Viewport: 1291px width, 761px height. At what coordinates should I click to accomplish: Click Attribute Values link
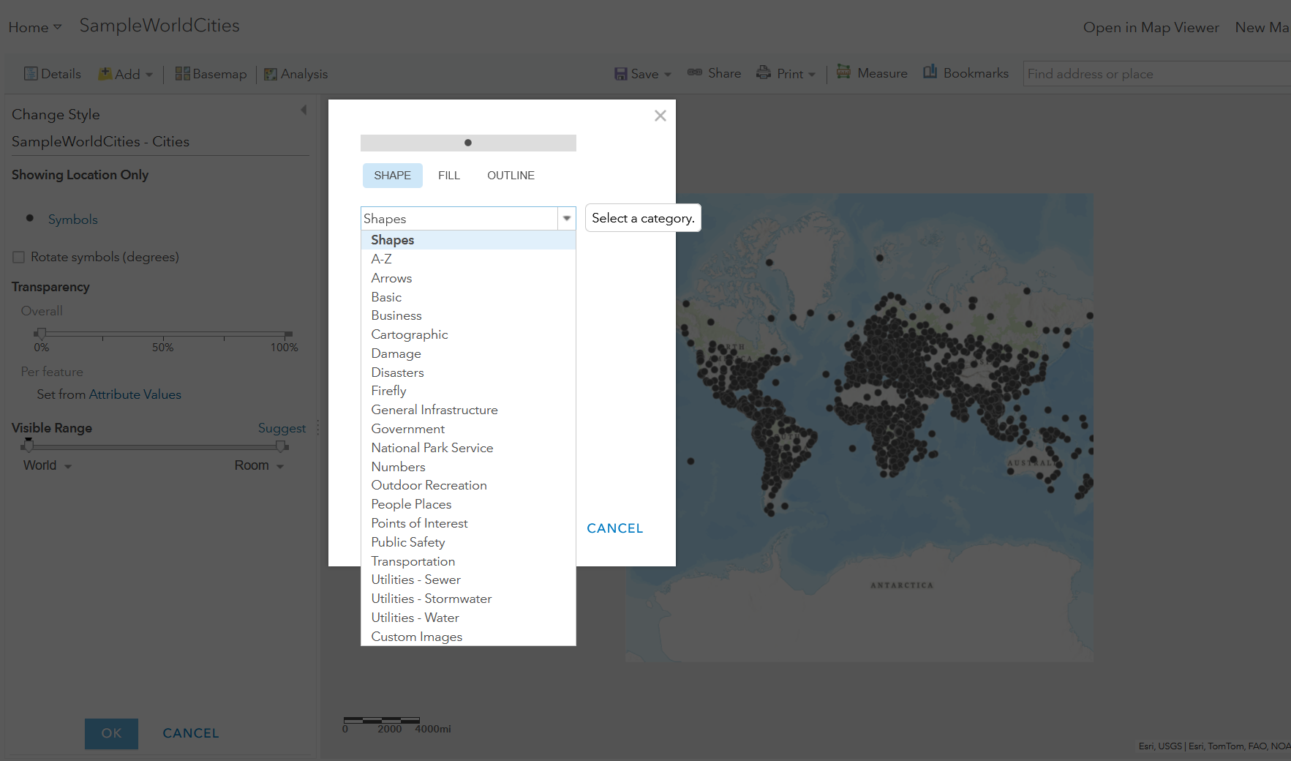pos(135,394)
